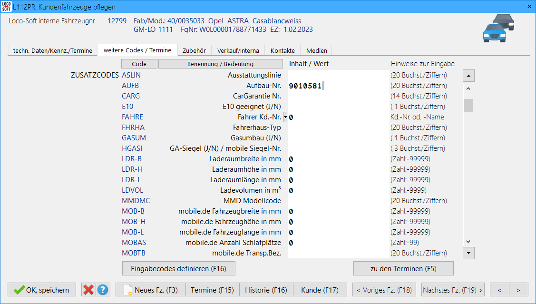This screenshot has height=304, width=536.
Task: Click the cars icon in header
Action: coord(498,28)
